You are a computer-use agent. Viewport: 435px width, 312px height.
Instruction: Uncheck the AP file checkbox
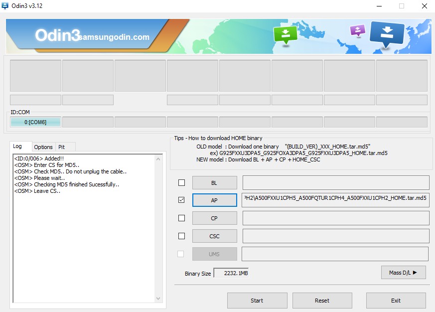[181, 200]
